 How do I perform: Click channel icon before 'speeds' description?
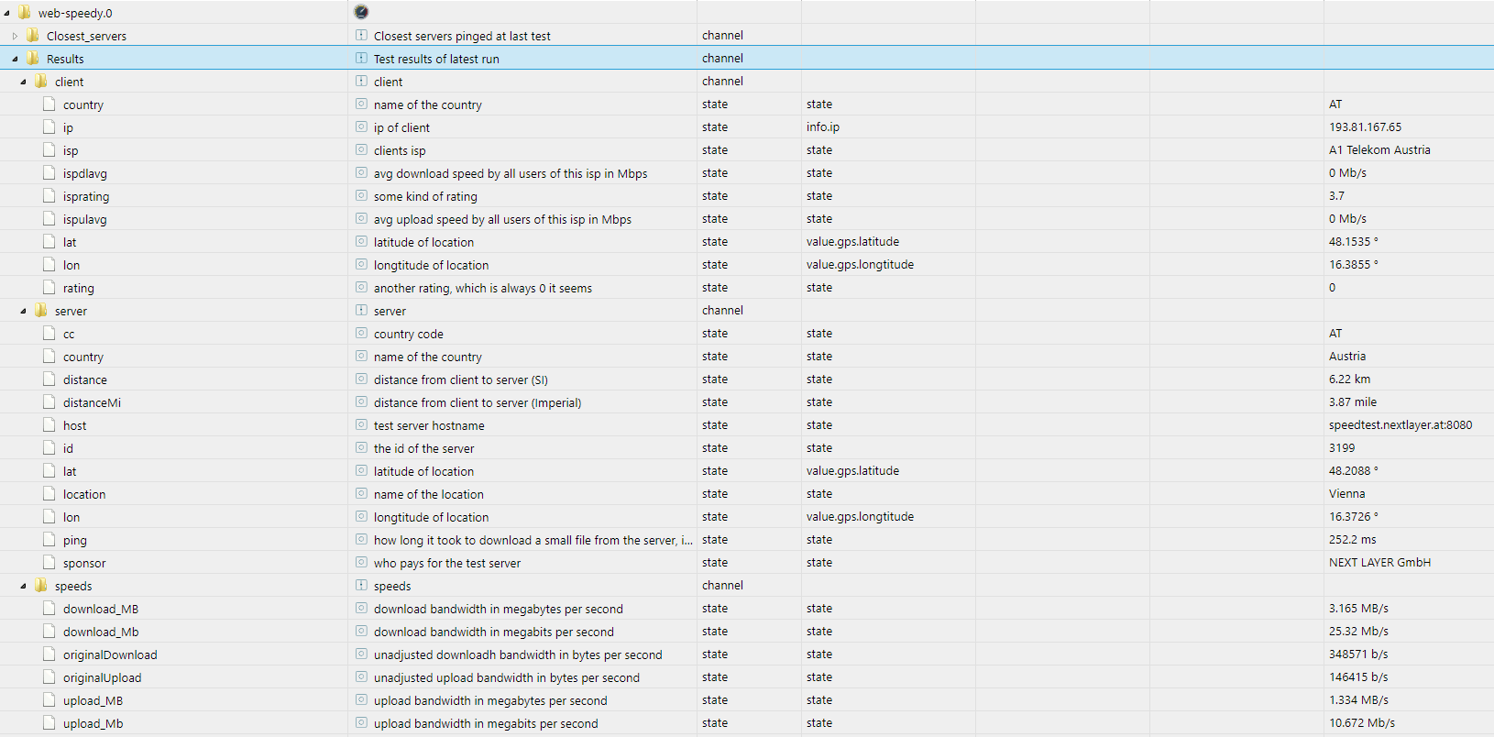[361, 585]
